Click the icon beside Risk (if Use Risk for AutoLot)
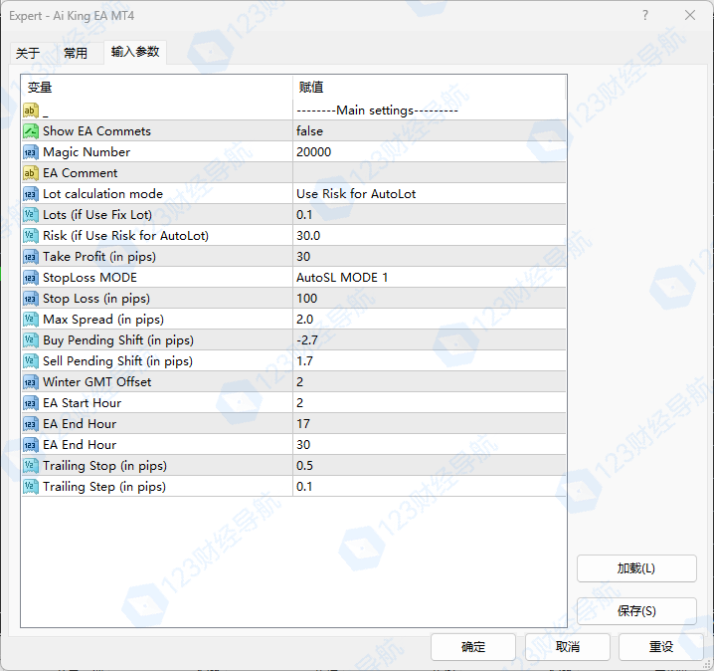Viewport: 714px width, 671px height. [31, 236]
